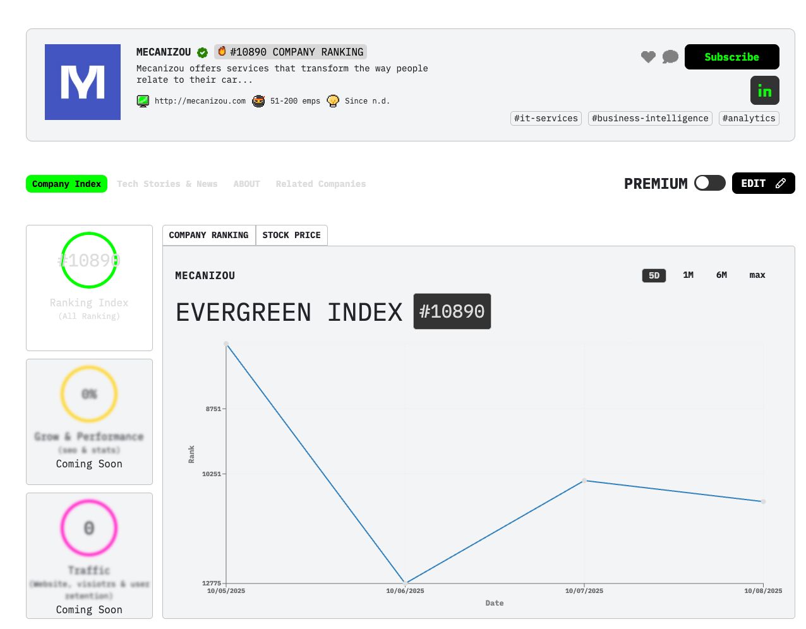Click the lightbulb founded-since icon

click(333, 101)
